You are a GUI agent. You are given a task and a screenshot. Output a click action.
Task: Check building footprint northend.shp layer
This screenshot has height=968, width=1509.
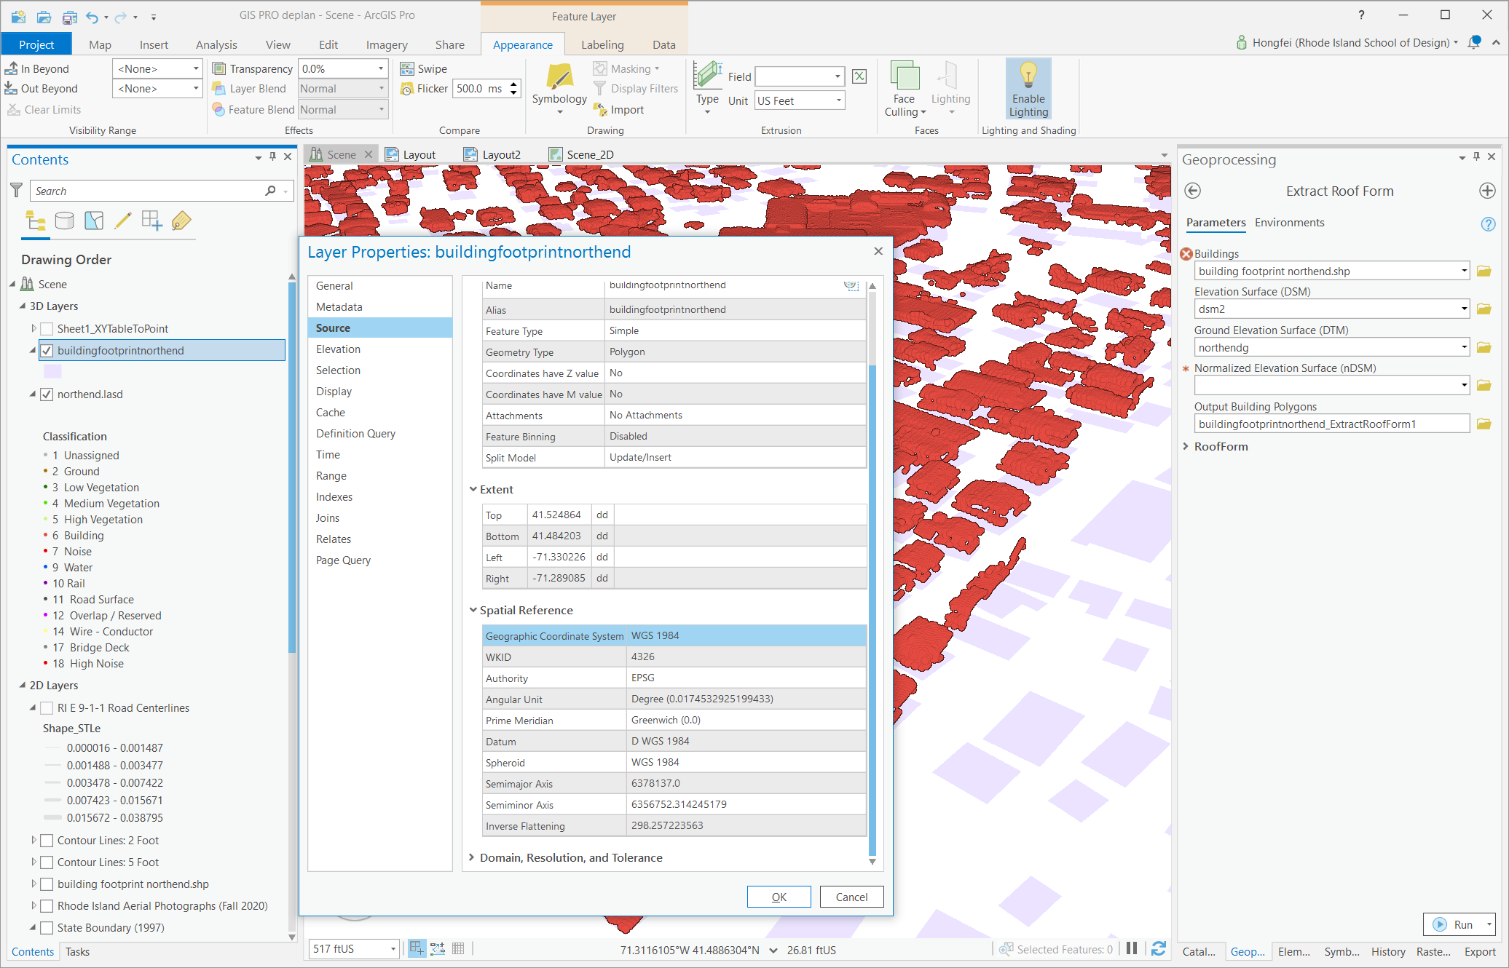point(47,884)
